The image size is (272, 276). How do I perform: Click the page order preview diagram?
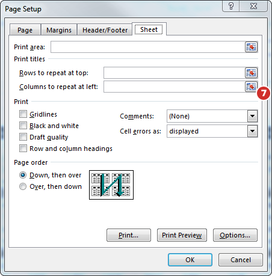[111, 185]
